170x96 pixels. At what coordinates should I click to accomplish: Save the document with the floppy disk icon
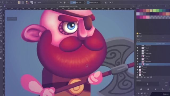click(x=7, y=2)
